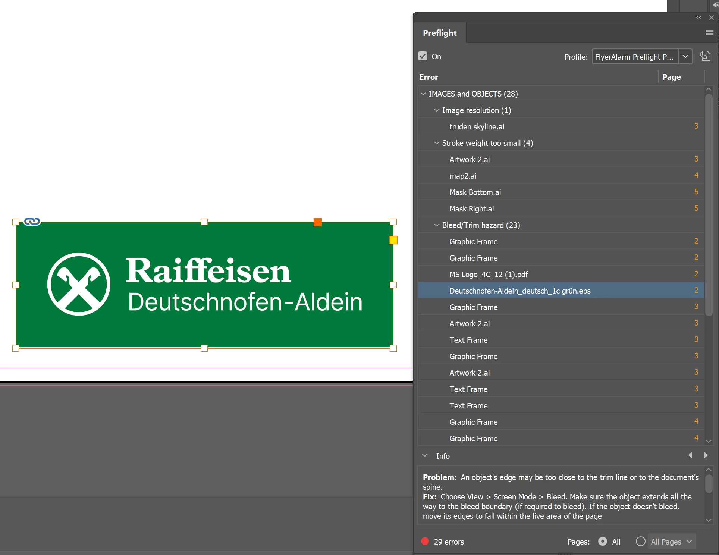The image size is (719, 555).
Task: Select the truden skyline.ai error item
Action: [477, 127]
